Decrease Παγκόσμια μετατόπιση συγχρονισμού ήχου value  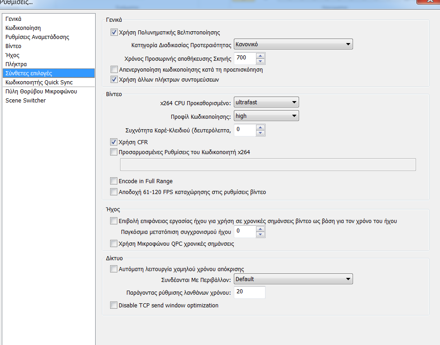point(261,234)
